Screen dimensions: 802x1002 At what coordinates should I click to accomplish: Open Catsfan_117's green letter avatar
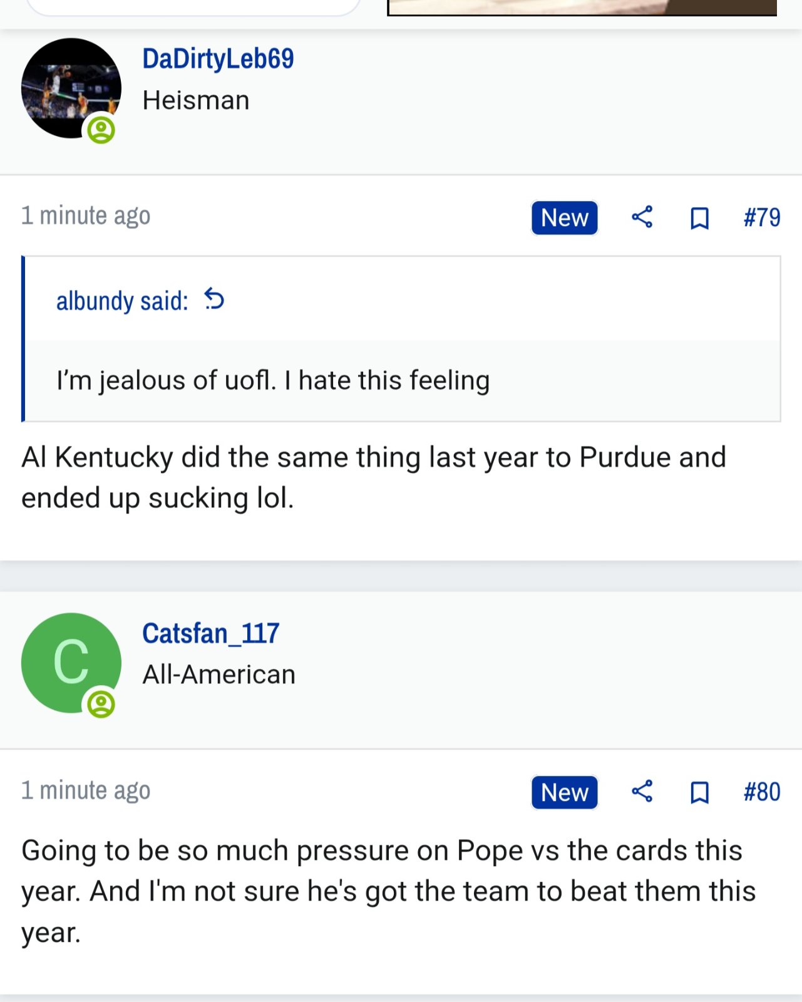tap(71, 663)
